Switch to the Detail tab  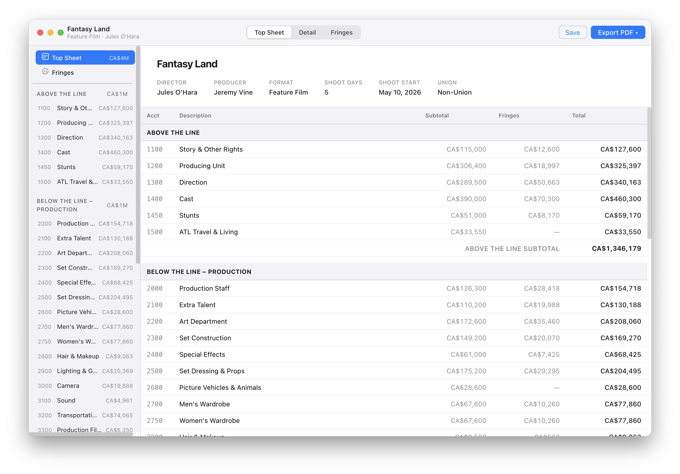(307, 33)
